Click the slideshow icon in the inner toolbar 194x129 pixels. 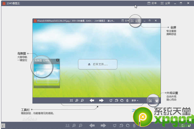point(111,101)
